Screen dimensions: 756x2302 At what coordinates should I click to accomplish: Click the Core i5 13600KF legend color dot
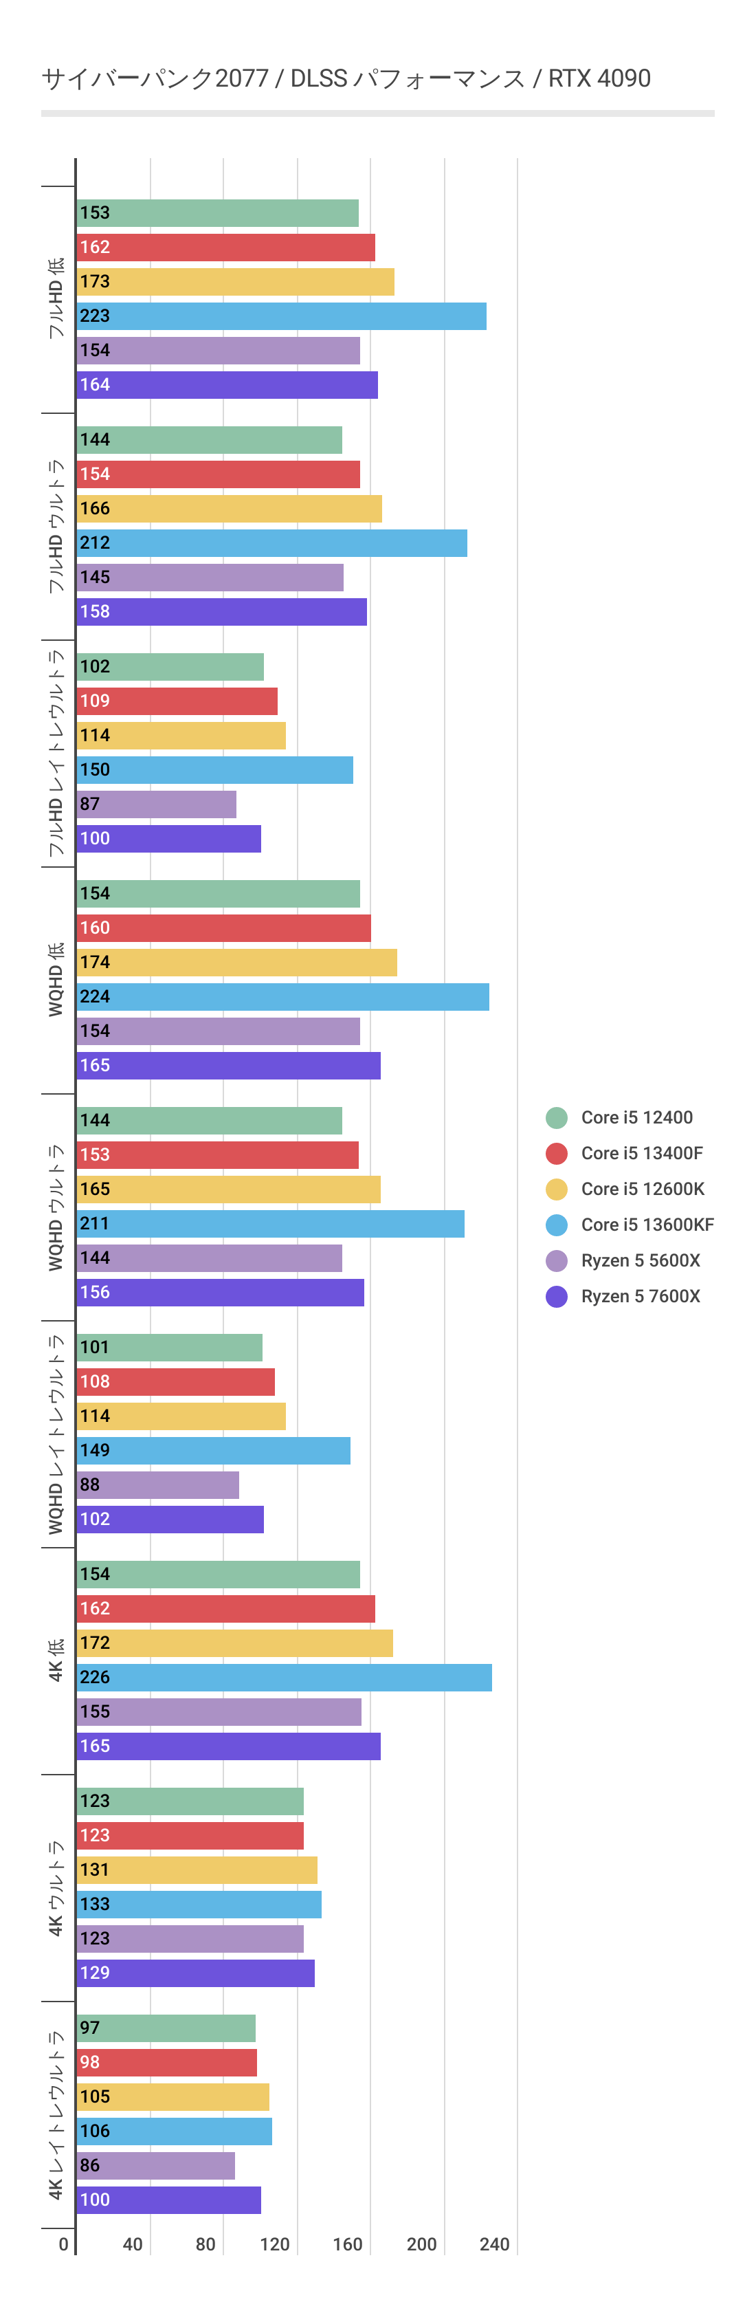coord(556,1225)
